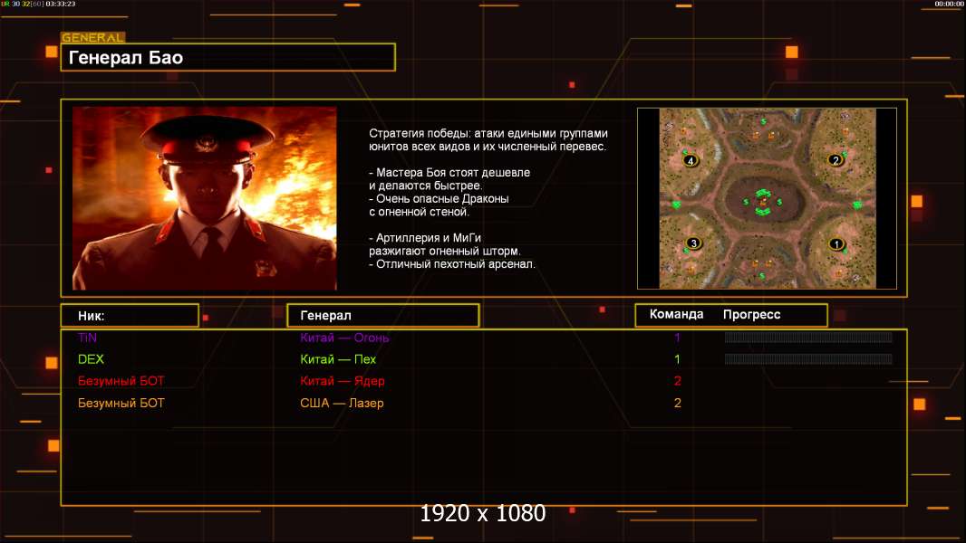Image resolution: width=966 pixels, height=543 pixels.
Task: Click the 'Прогресс' column header
Action: (x=751, y=315)
